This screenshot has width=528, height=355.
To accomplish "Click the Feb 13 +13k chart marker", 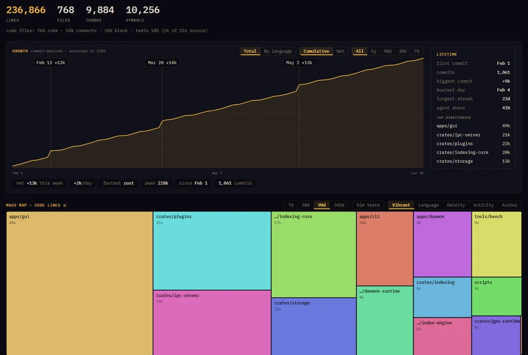I will pyautogui.click(x=51, y=63).
